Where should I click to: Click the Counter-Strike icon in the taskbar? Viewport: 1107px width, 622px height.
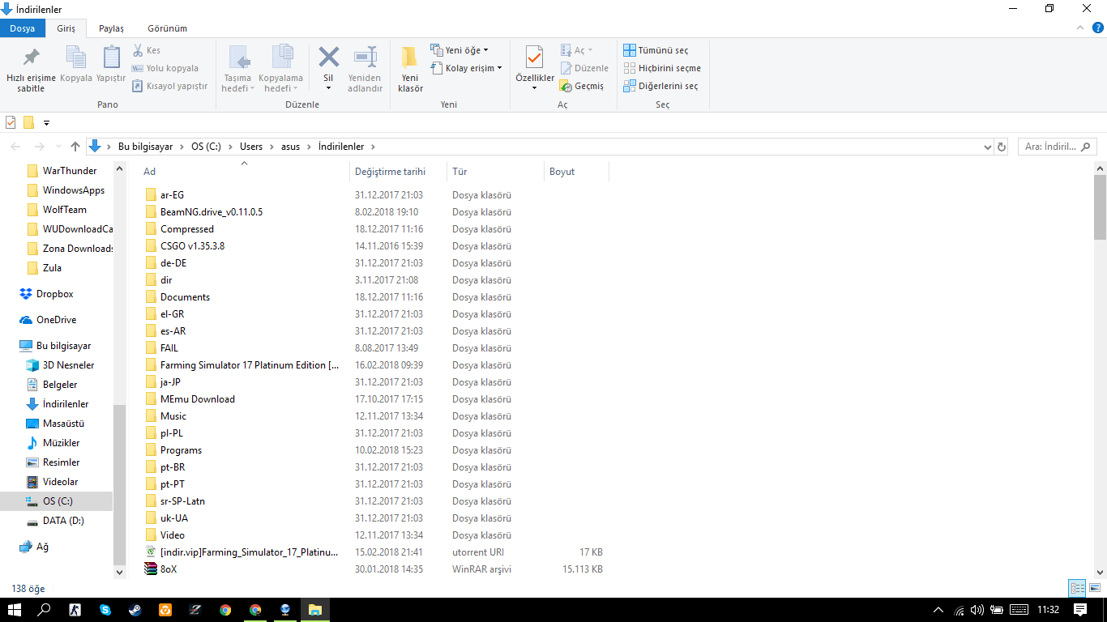pos(75,610)
